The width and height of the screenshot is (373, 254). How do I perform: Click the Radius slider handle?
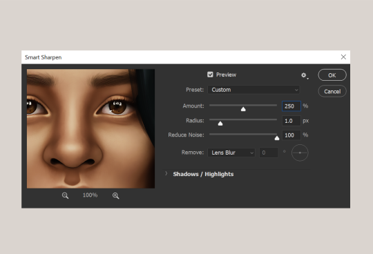tap(220, 124)
